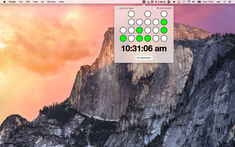Enable the 24 hours format checkbox
This screenshot has width=235, height=147.
click(155, 8)
